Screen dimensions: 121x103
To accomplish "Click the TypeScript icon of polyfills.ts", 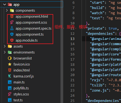I will pos(10,88).
